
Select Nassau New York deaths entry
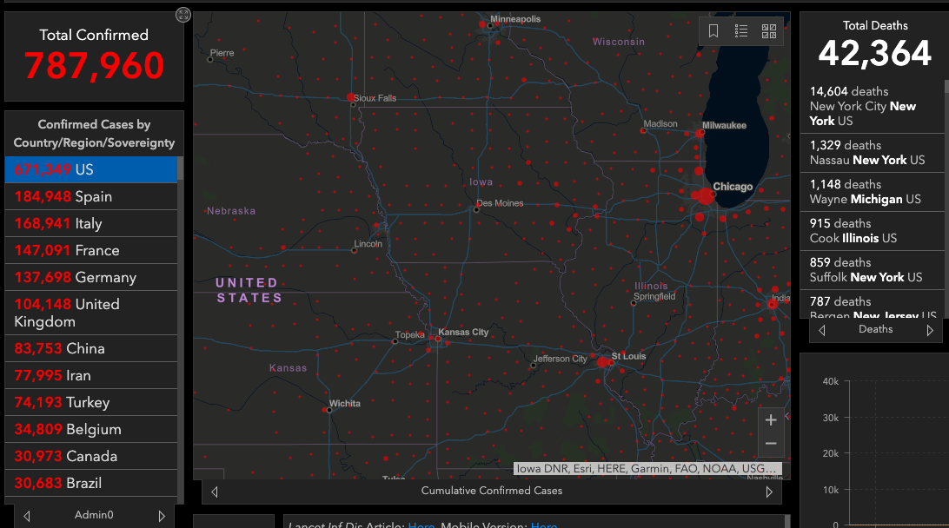tap(873, 153)
